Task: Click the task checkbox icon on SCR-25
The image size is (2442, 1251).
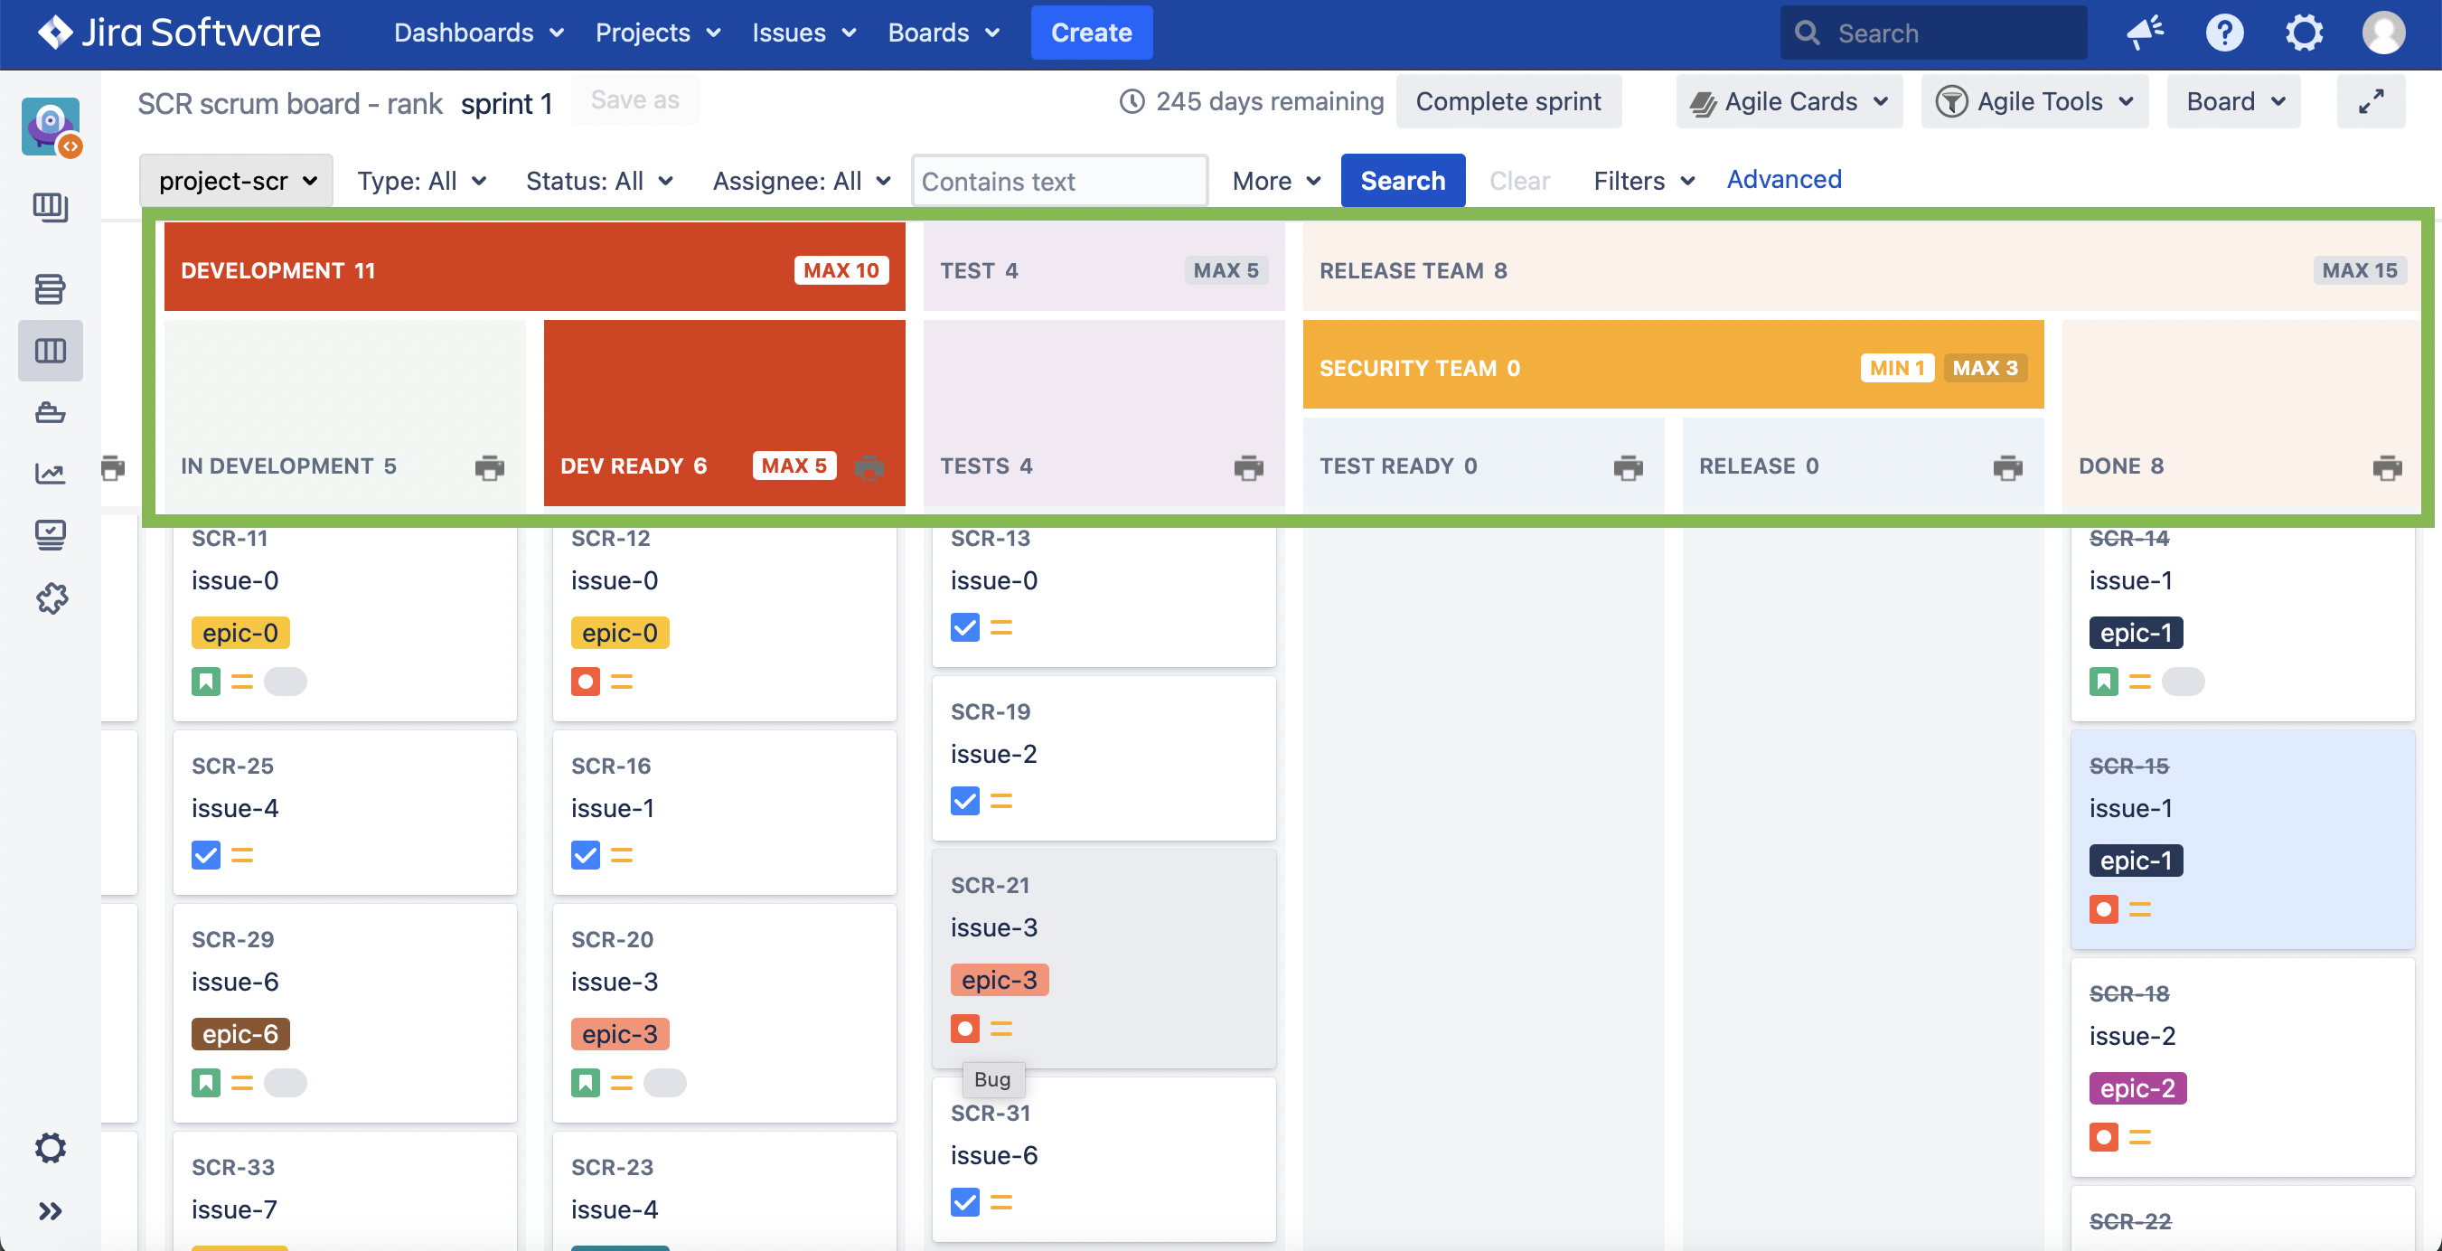Action: point(206,854)
